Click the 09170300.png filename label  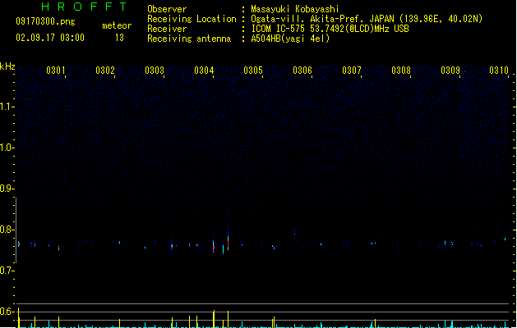[45, 21]
